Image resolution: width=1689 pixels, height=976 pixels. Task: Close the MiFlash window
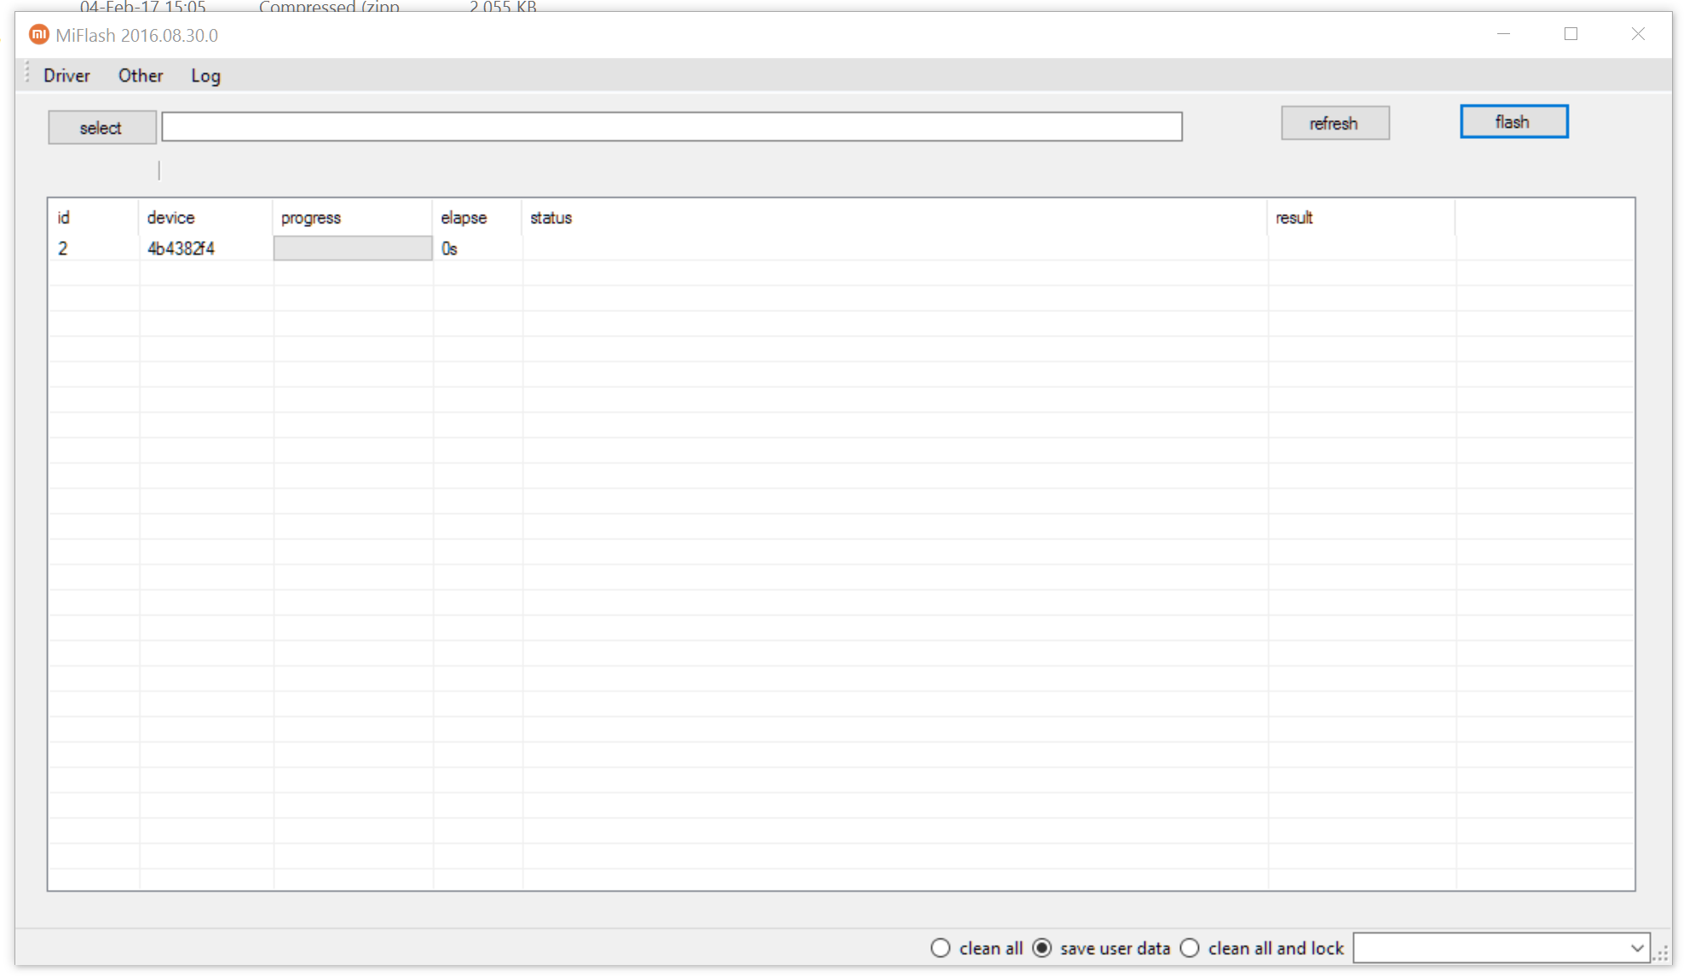pos(1638,34)
